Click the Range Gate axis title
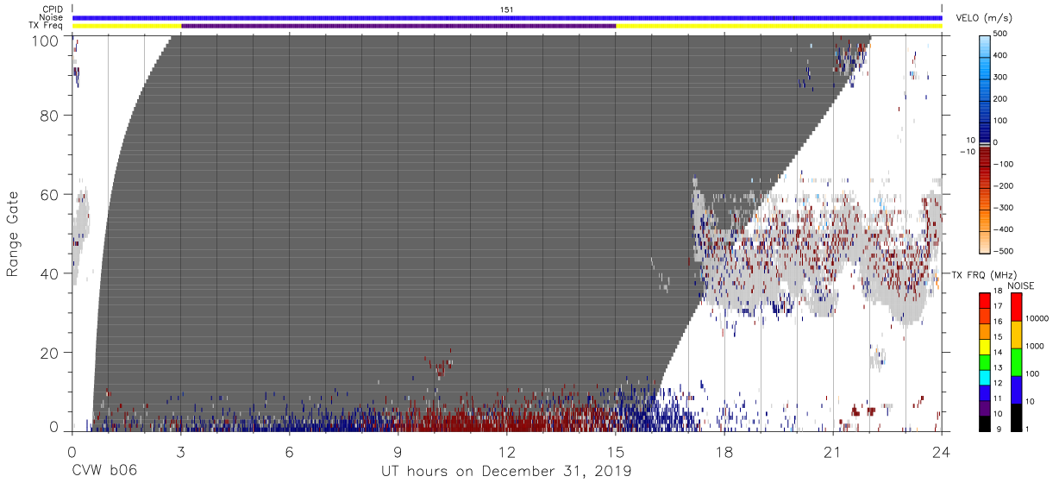 13,234
